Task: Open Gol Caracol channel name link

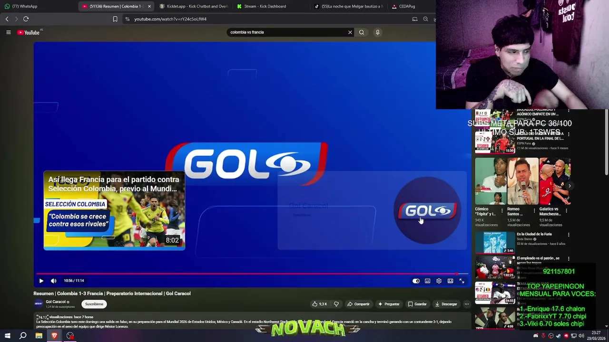Action: (56, 302)
